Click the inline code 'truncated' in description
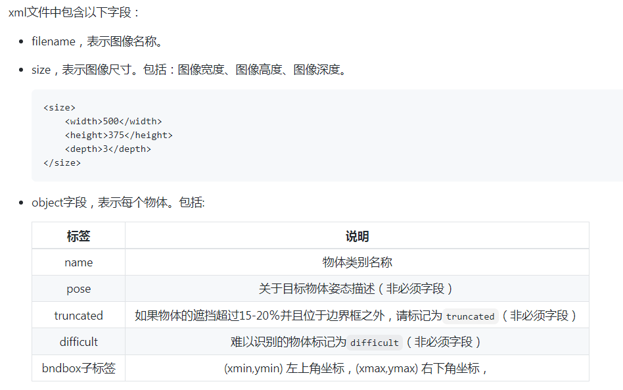Viewport: 623px width, 390px height. (x=471, y=316)
